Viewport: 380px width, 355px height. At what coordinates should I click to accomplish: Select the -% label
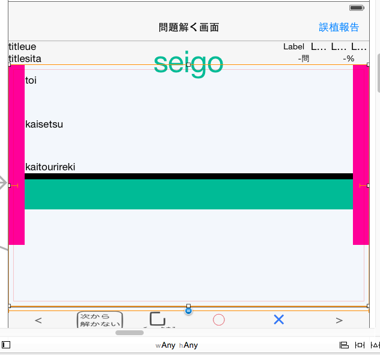(349, 59)
